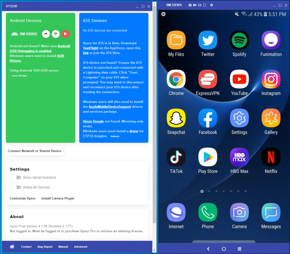The height and width of the screenshot is (254, 290).
Task: Click the home icon in Vysor's footer
Action: 12,247
